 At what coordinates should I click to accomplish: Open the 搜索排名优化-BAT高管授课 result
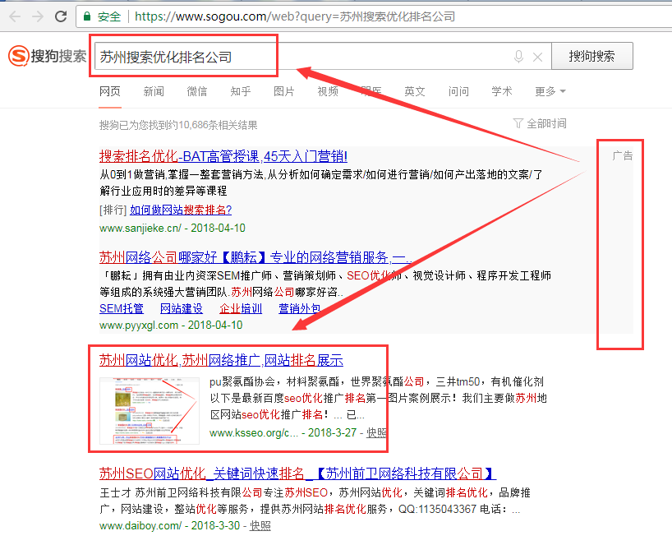(223, 156)
